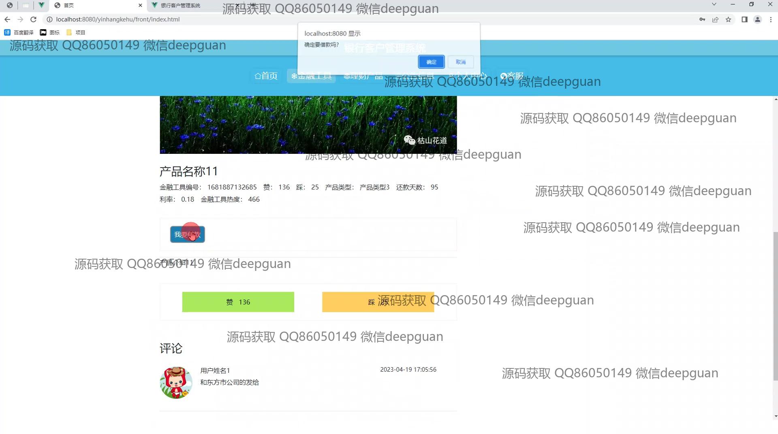The height and width of the screenshot is (434, 778).
Task: Minimize the browser window
Action: pos(733,4)
